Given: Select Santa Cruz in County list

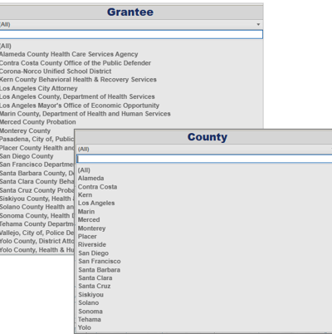Looking at the screenshot, I should click(x=95, y=286).
